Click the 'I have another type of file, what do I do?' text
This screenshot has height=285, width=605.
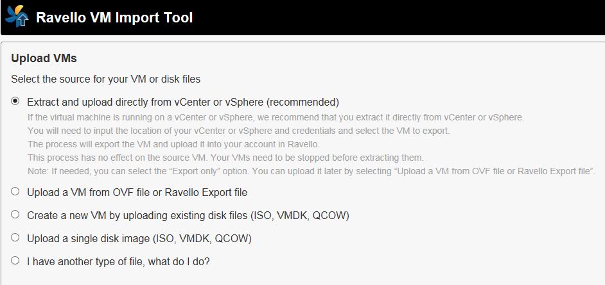tap(118, 262)
